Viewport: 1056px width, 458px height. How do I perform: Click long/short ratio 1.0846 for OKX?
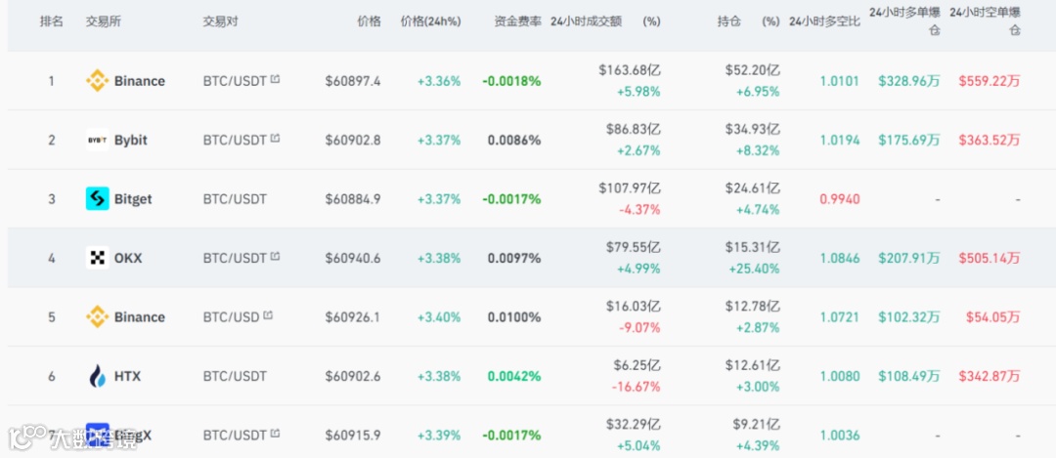840,258
